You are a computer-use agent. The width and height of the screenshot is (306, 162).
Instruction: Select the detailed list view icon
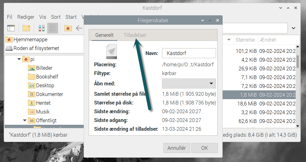coord(53,28)
